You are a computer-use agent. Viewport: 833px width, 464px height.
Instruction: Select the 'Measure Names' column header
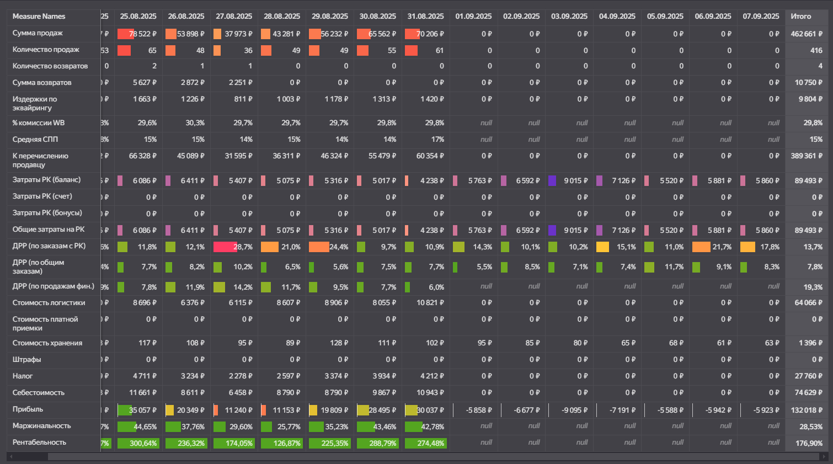pyautogui.click(x=39, y=17)
